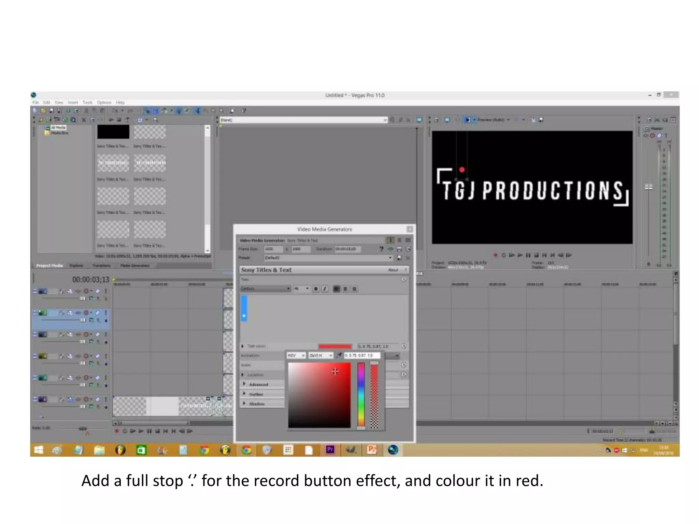Open the View menu
This screenshot has width=699, height=524.
(x=59, y=102)
